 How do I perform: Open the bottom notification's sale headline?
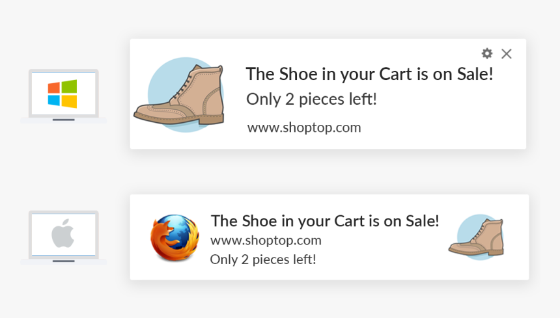point(325,221)
